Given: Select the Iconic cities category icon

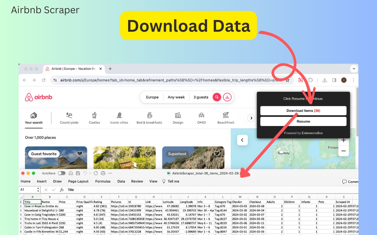Looking at the screenshot, I should click(119, 115).
